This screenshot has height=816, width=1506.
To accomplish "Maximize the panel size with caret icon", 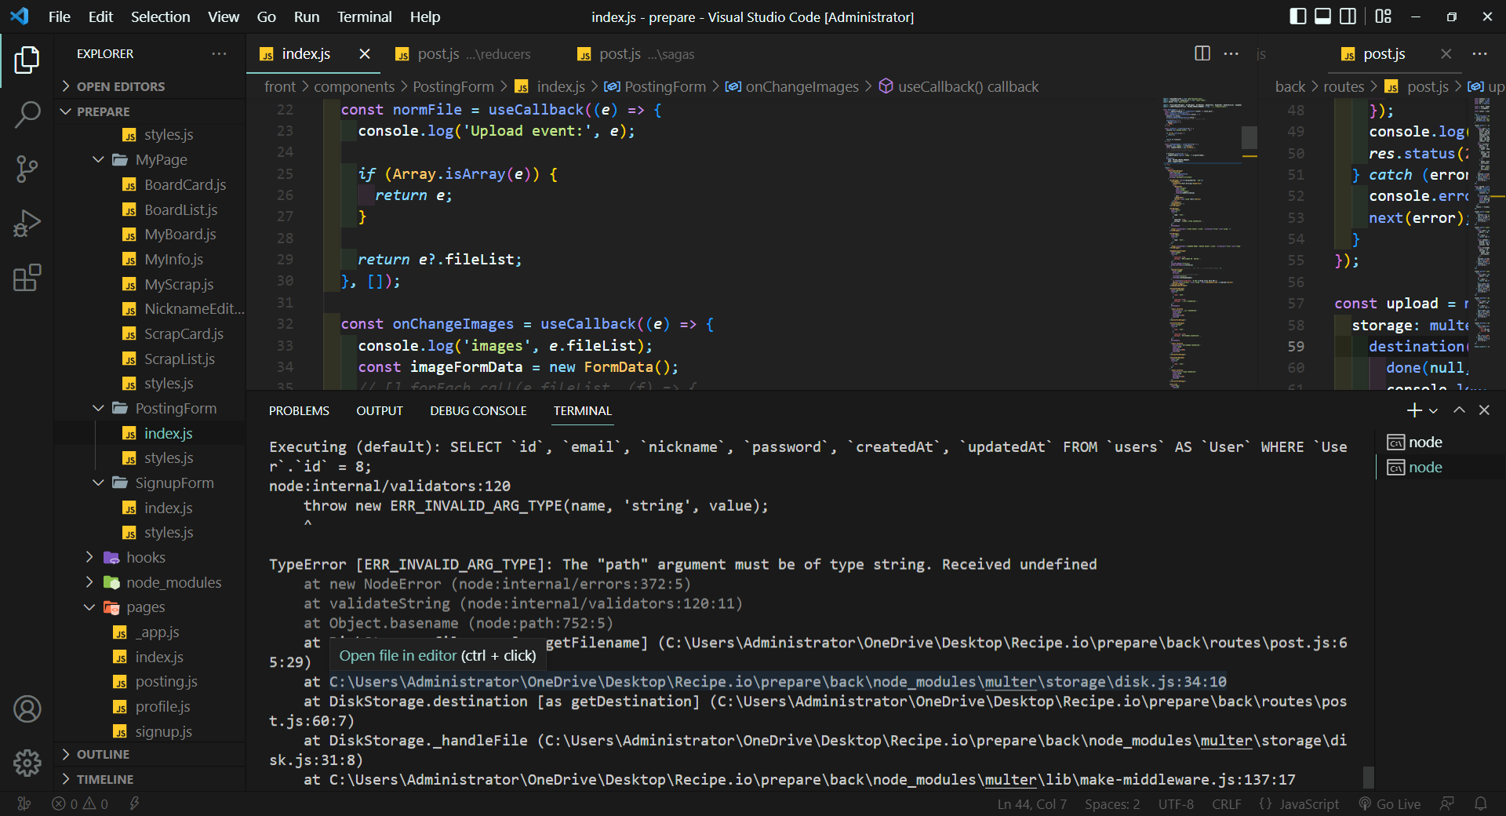I will [1459, 410].
